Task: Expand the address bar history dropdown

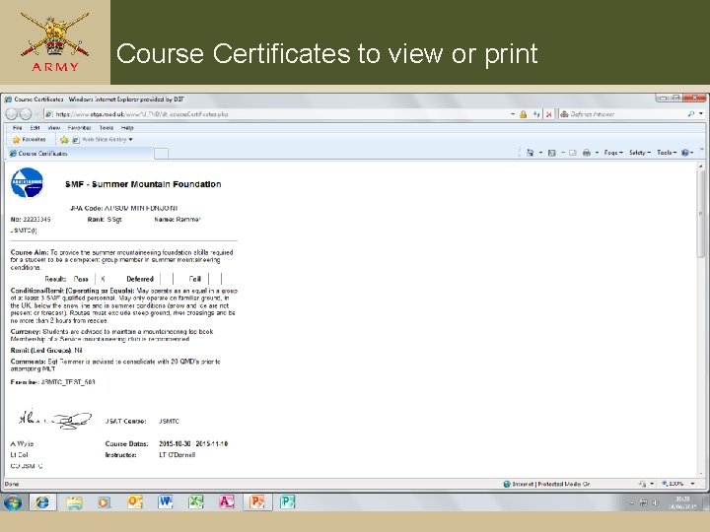Action: pyautogui.click(x=513, y=114)
